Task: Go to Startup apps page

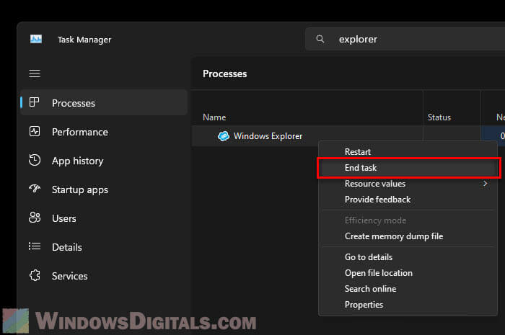Action: point(104,189)
